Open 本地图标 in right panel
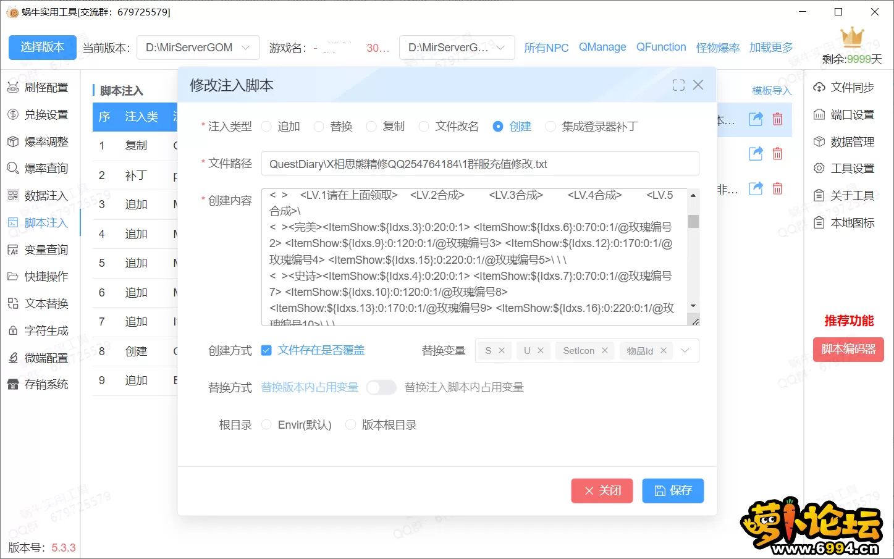The width and height of the screenshot is (894, 559). [x=844, y=223]
